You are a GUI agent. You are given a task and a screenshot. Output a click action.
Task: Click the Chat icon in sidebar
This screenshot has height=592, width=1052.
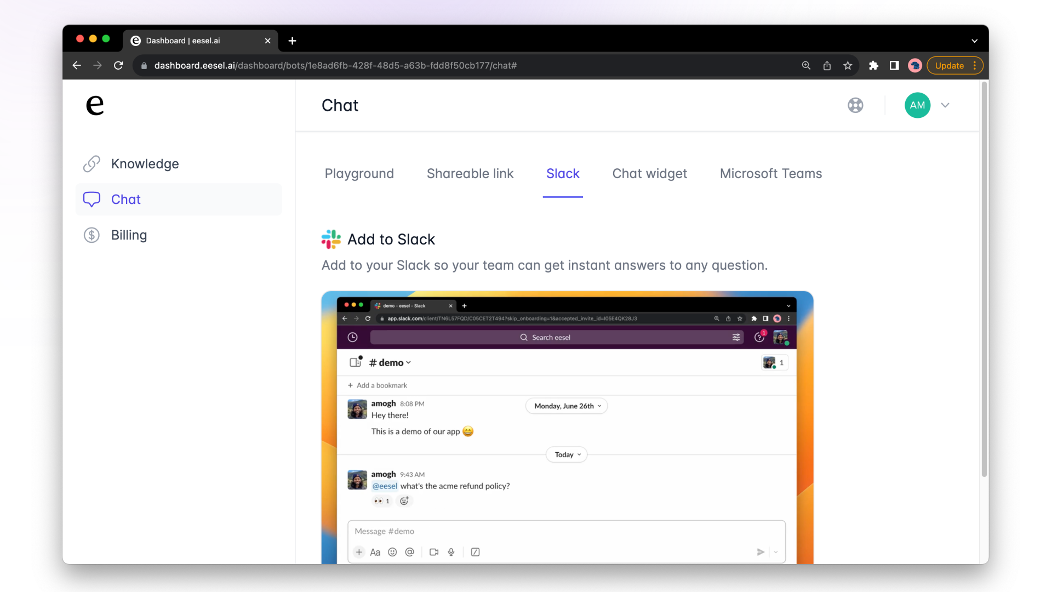[x=92, y=200]
